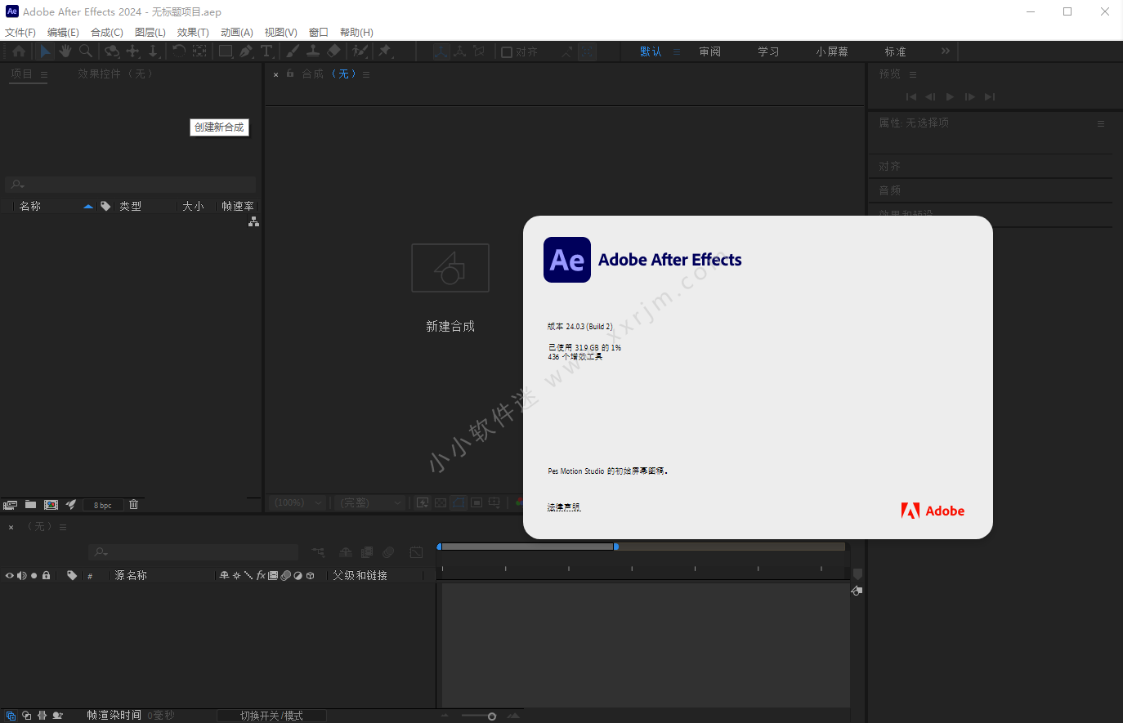The height and width of the screenshot is (723, 1123).
Task: Select the Pan Behind anchor point tool
Action: click(x=199, y=51)
